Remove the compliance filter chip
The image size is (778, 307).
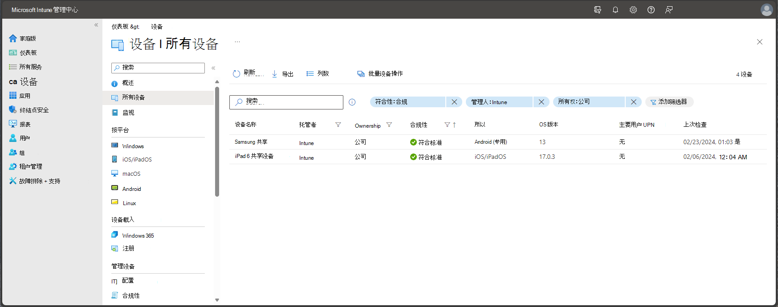pos(454,102)
